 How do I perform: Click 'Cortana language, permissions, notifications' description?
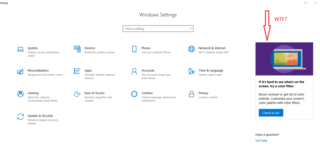tap(159, 99)
